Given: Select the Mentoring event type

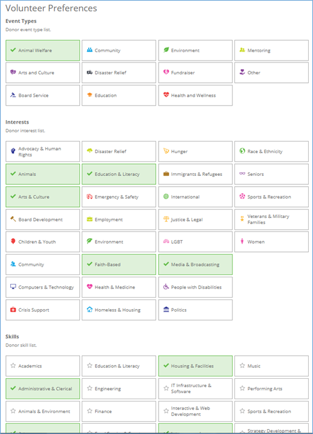Looking at the screenshot, I should coord(272,50).
